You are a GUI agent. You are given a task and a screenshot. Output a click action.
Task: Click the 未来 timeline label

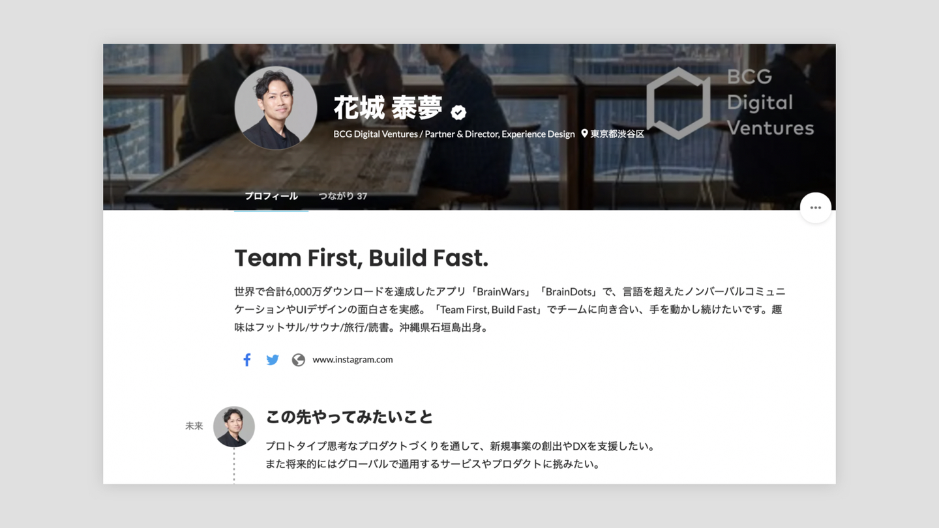[194, 426]
